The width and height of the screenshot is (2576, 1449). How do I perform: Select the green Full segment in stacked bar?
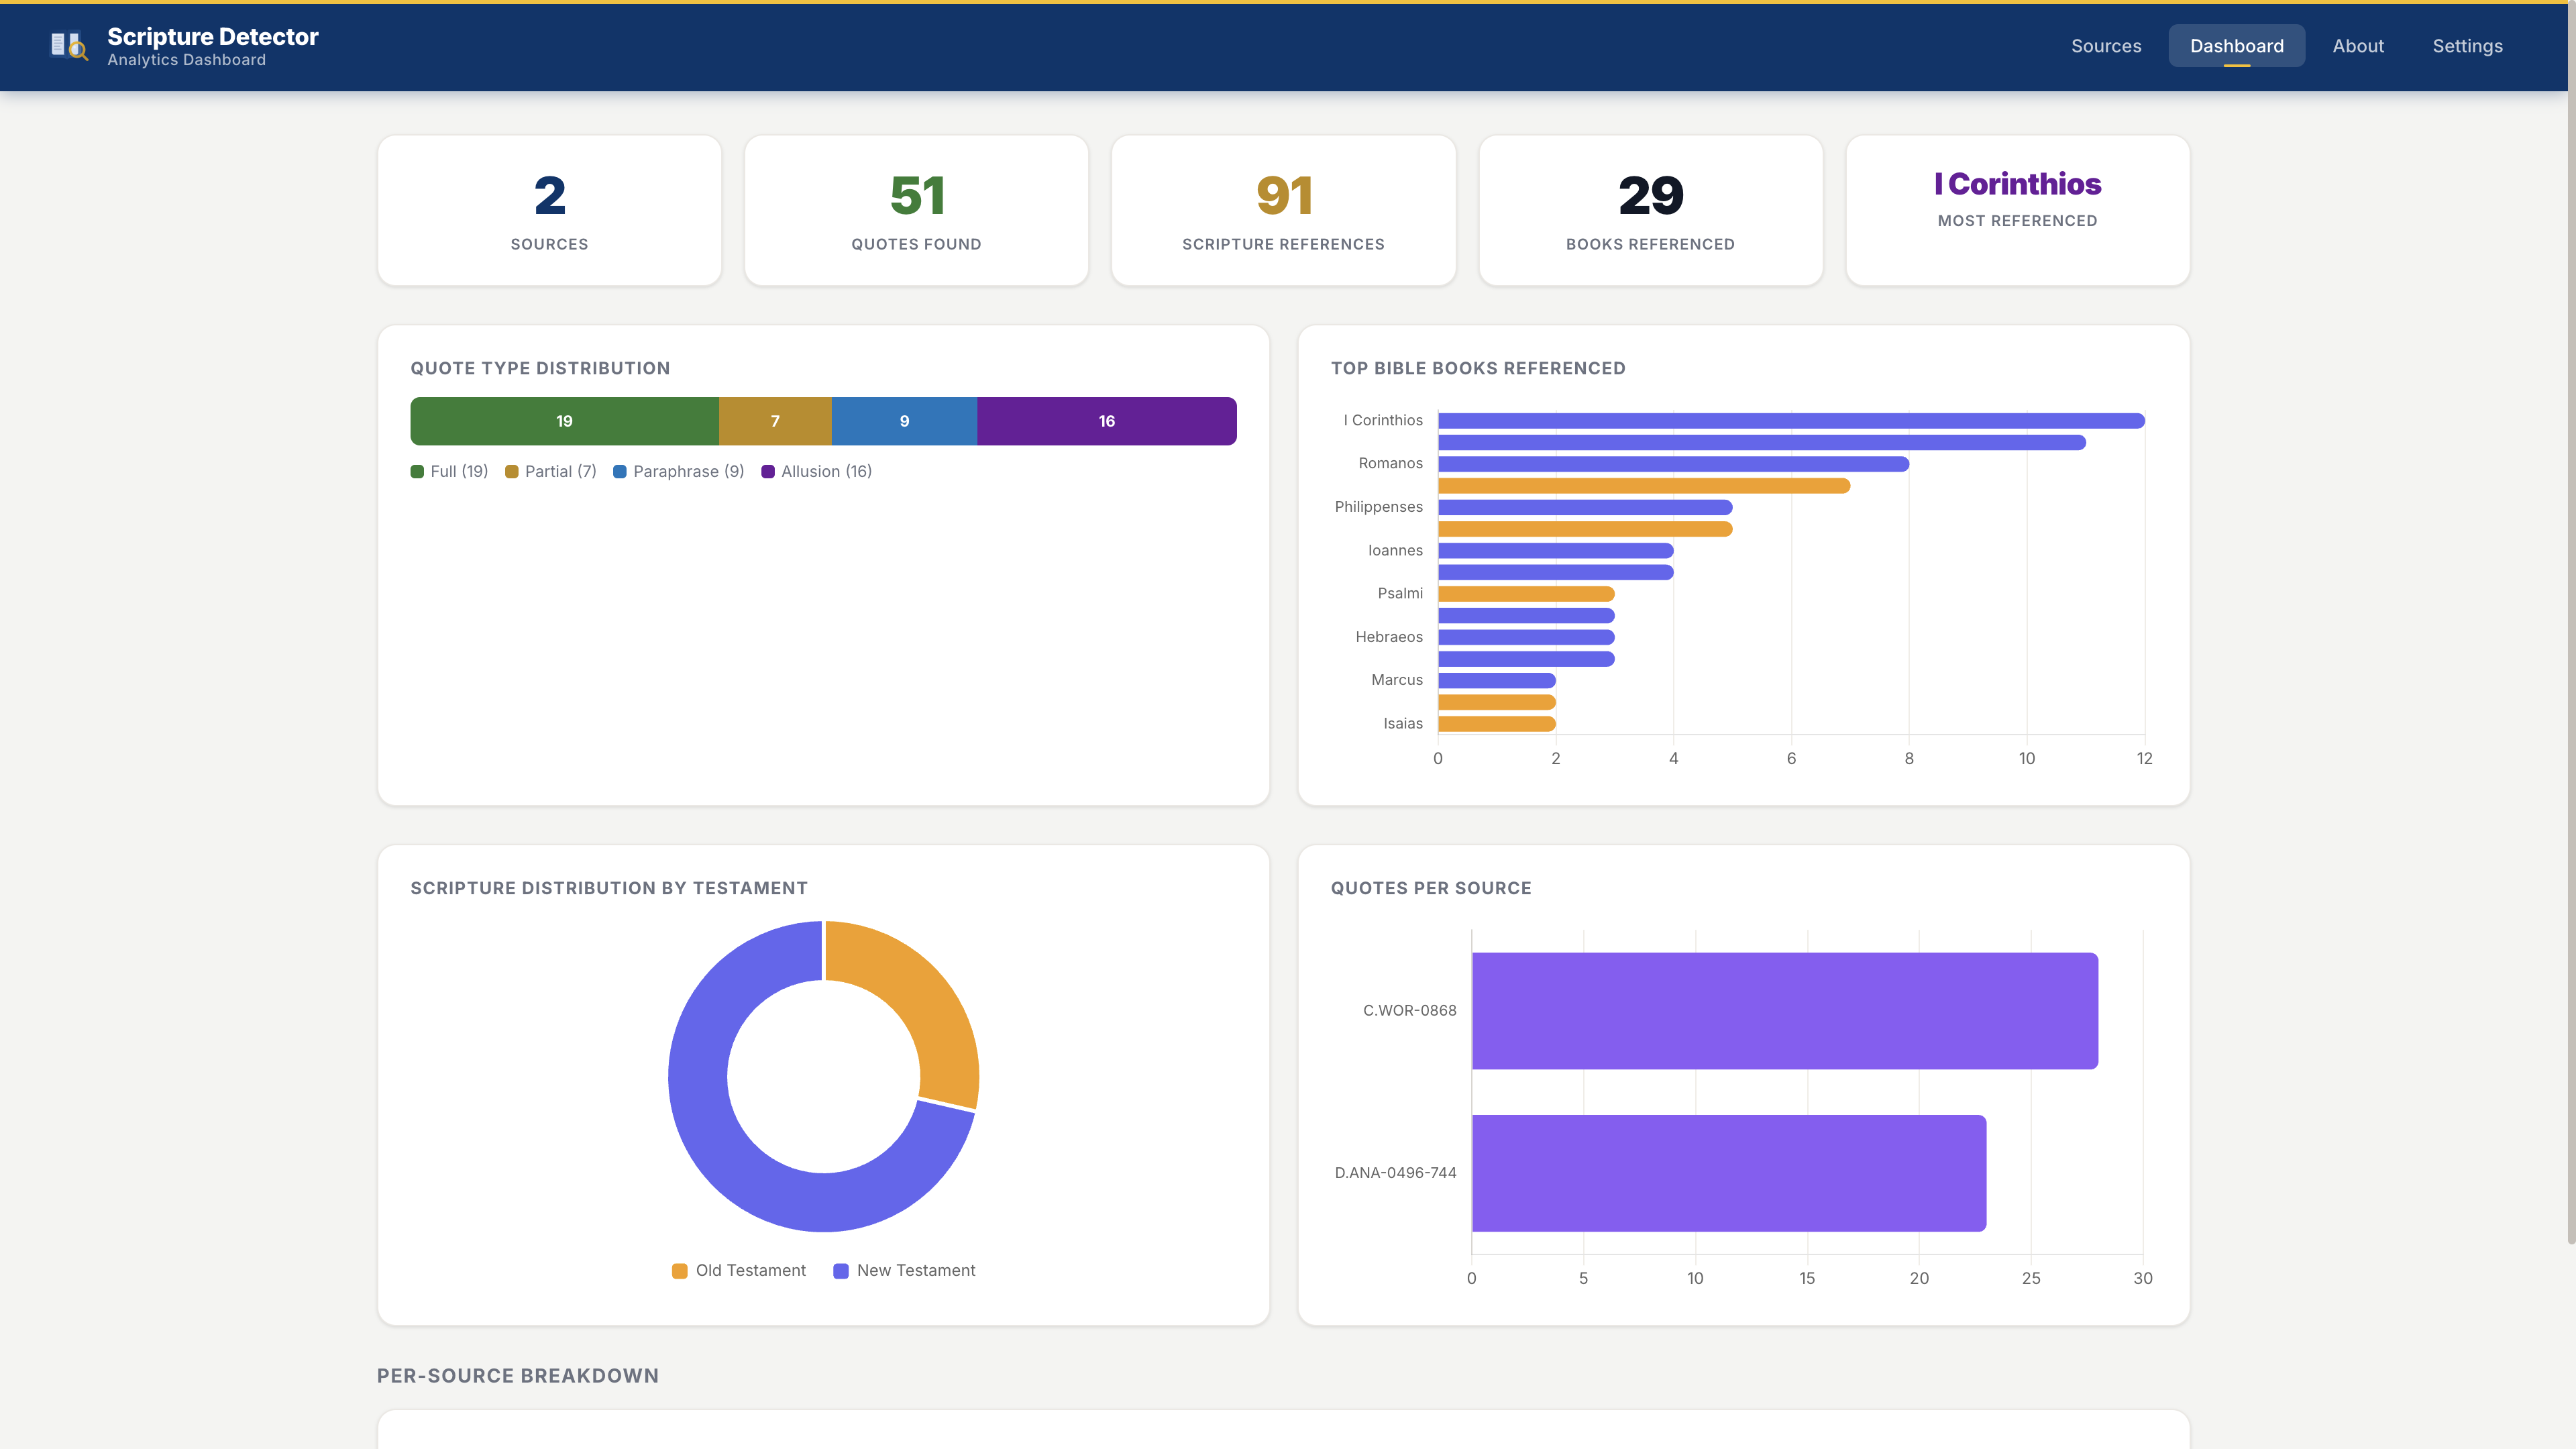[564, 421]
